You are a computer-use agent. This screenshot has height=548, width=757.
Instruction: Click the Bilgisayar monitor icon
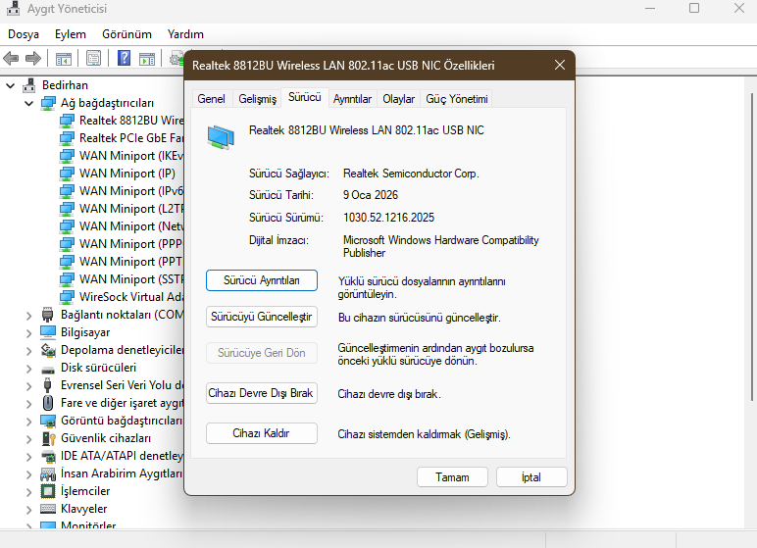point(48,332)
